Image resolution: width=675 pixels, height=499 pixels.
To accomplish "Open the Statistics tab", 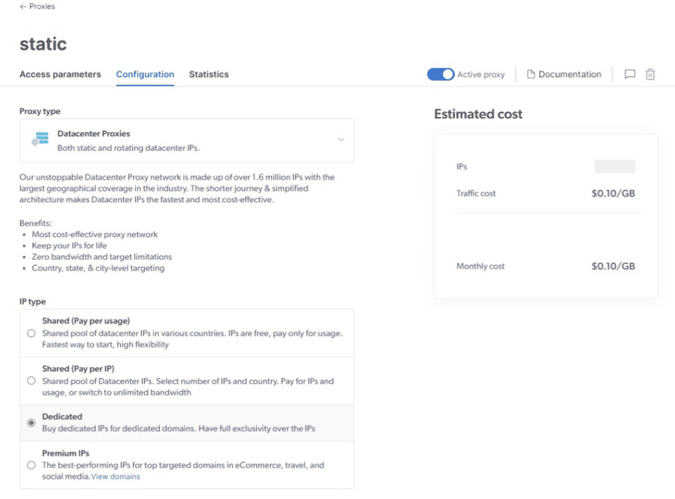I will [x=209, y=74].
